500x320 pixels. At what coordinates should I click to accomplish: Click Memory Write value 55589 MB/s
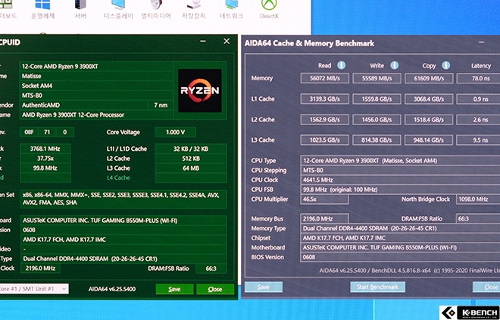coord(377,78)
